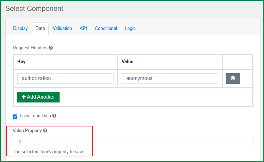
Task: Remove the authorization header row
Action: [x=233, y=79]
